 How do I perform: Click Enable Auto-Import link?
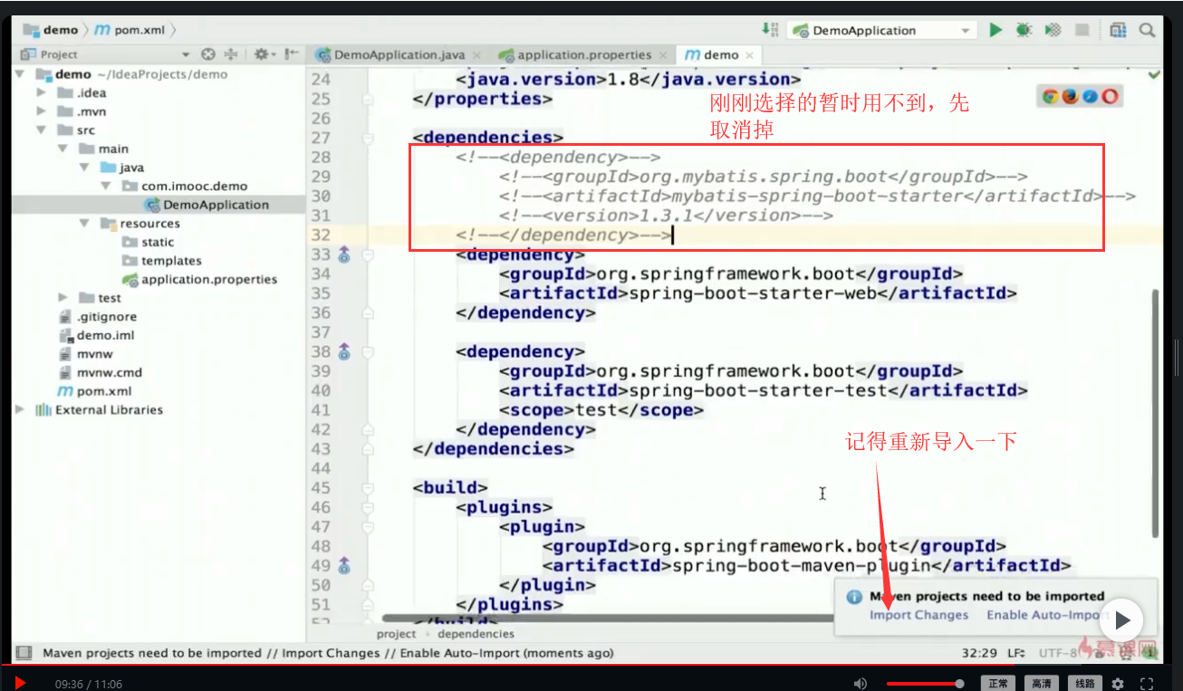[x=1047, y=615]
